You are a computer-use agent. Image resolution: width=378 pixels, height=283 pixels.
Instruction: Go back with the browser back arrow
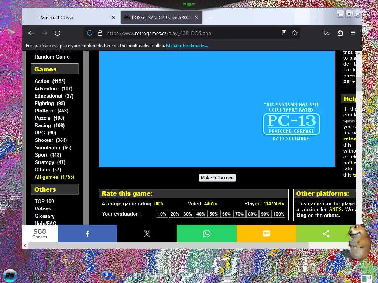tap(31, 33)
